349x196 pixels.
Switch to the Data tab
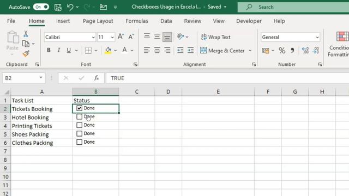(166, 21)
